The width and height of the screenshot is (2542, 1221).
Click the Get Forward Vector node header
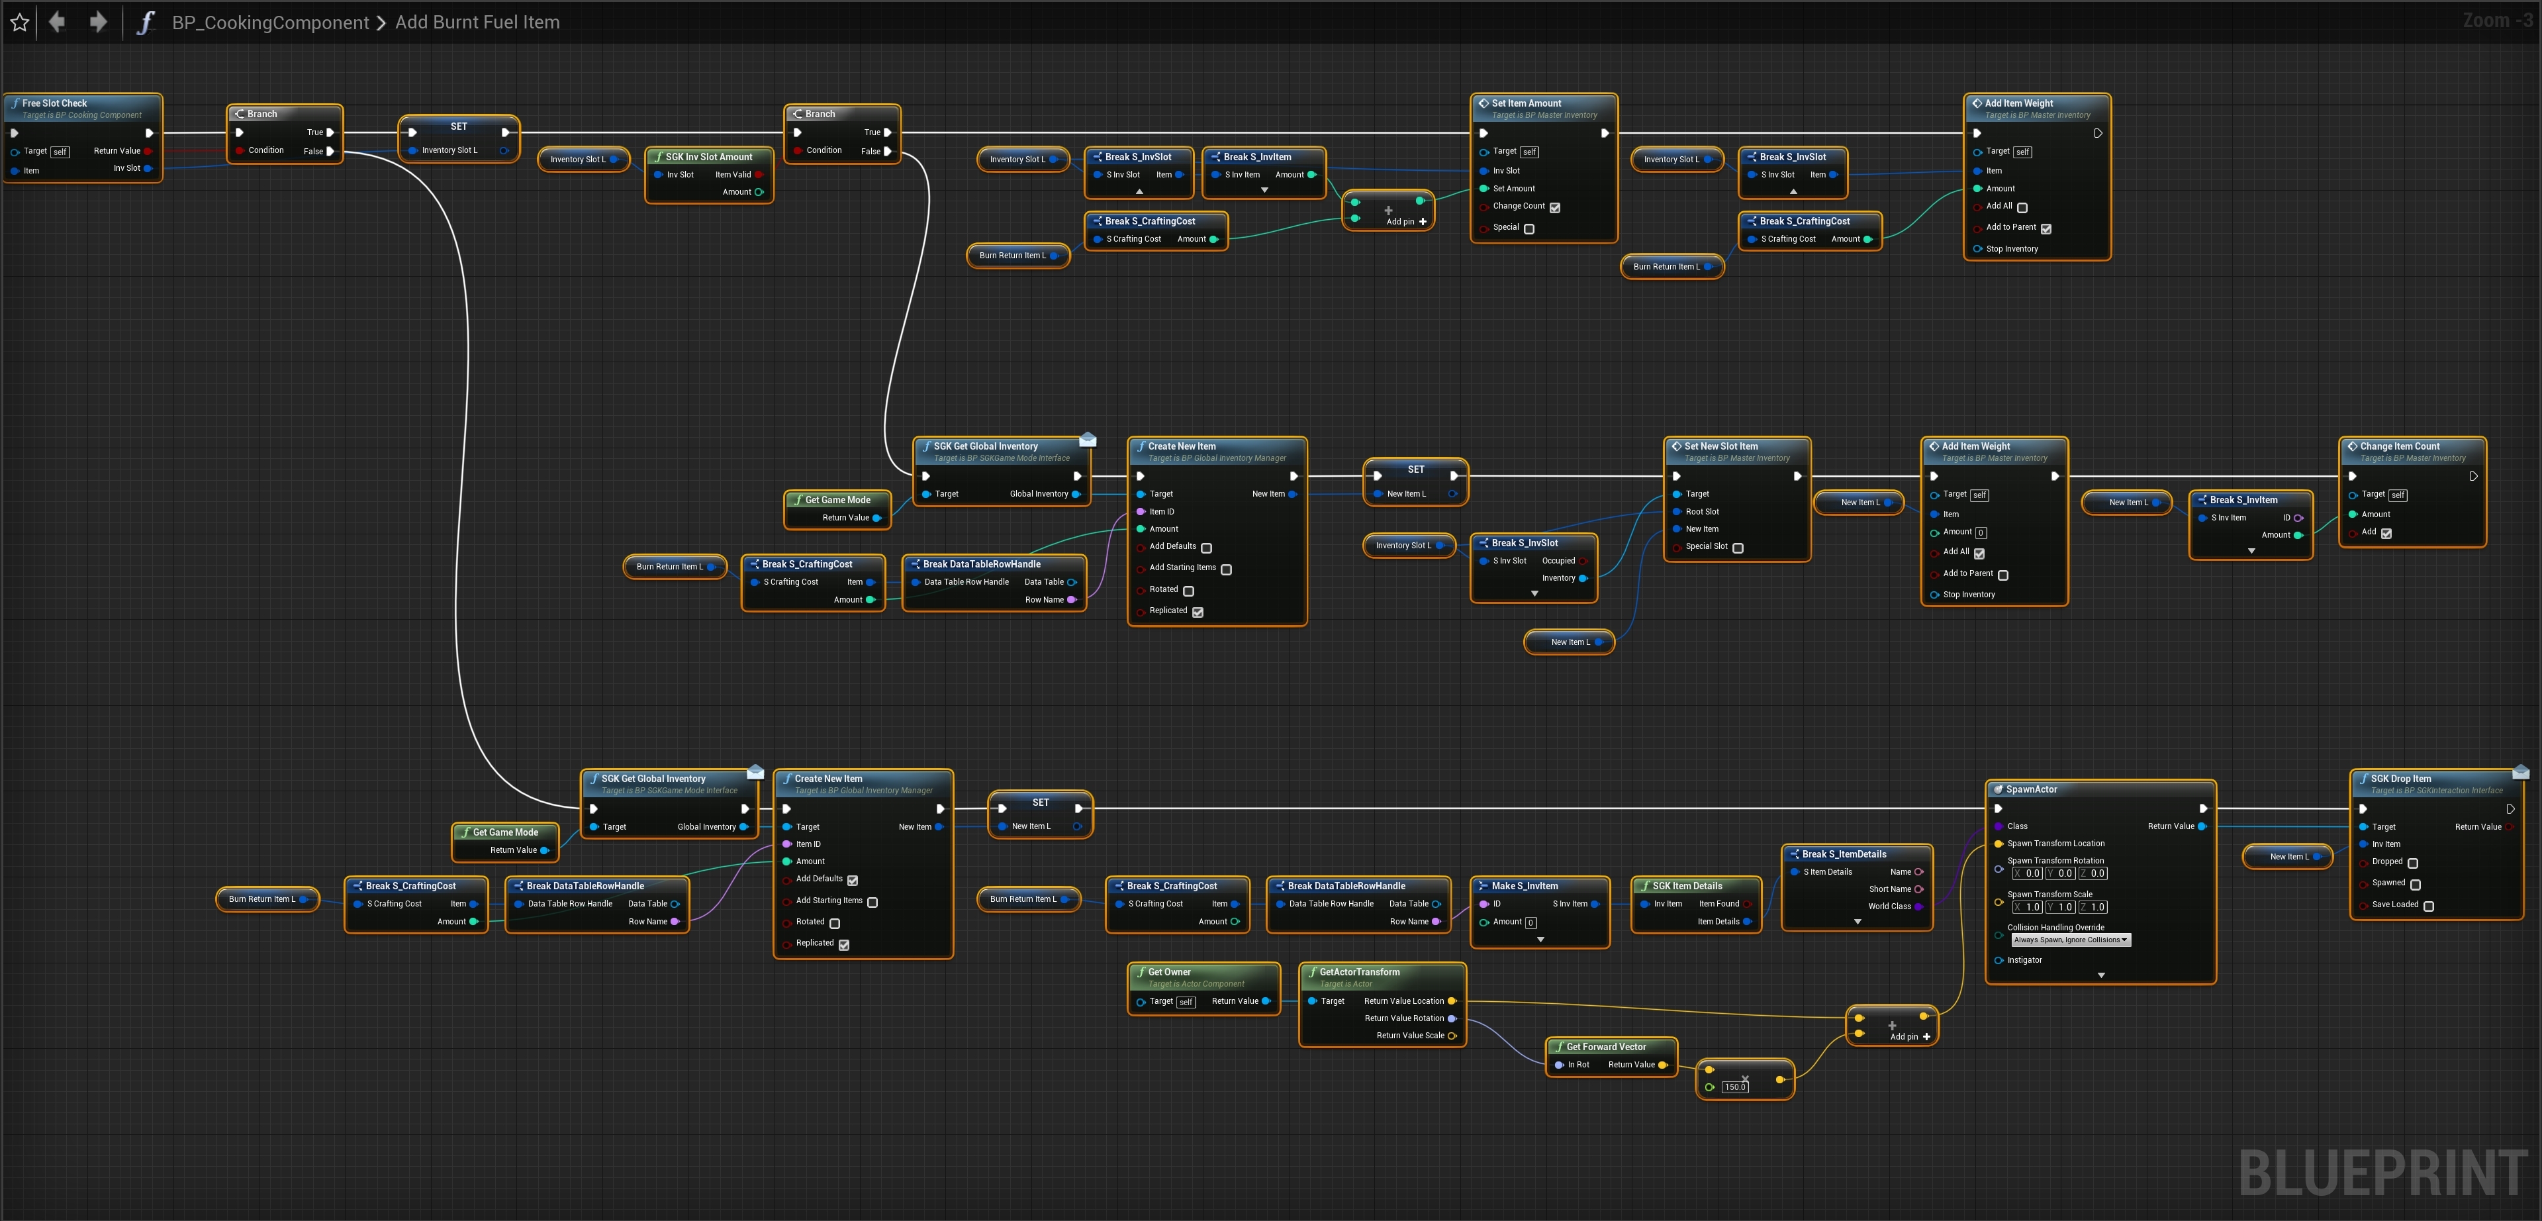coord(1605,1046)
